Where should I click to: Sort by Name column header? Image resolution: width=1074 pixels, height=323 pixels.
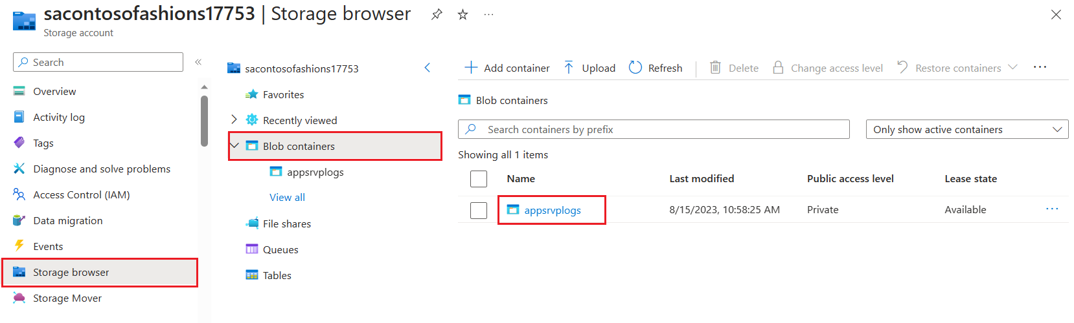tap(521, 179)
